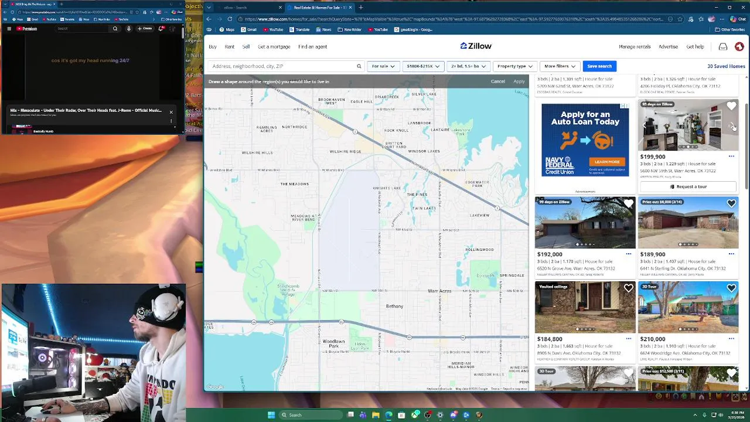Click the YouTube search input field
Viewport: 750px width, 422px height.
click(82, 28)
